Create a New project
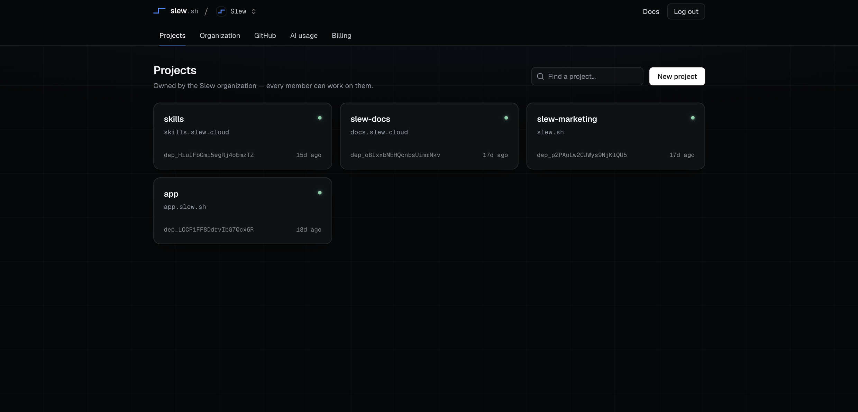 [x=677, y=76]
